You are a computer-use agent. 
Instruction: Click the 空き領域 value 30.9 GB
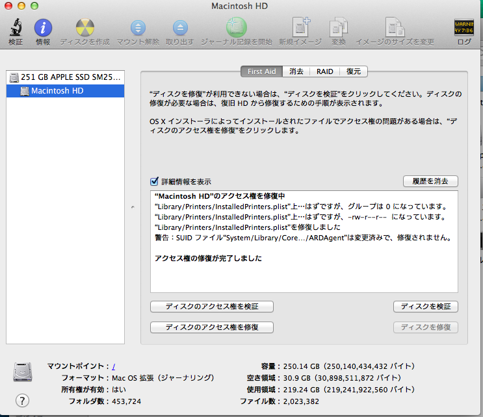pyautogui.click(x=342, y=378)
